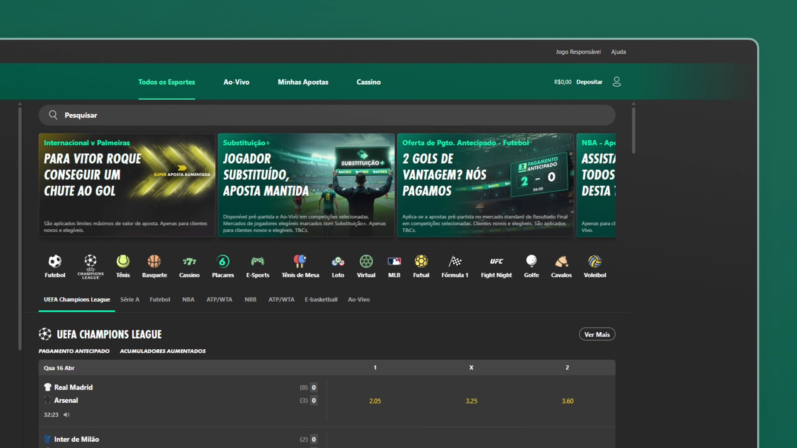Open the Jogo Responsável link
Screen dimensions: 797x448
[578, 52]
